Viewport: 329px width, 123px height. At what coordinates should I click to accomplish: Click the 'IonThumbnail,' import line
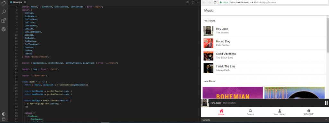[x=32, y=44]
